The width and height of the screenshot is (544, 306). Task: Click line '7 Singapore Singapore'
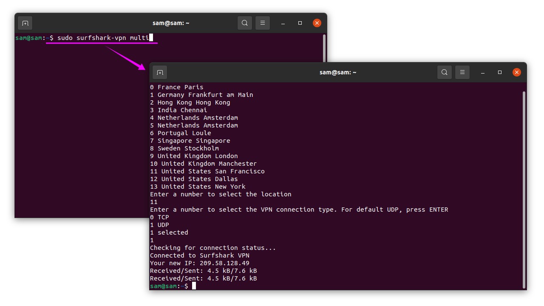[x=190, y=141]
